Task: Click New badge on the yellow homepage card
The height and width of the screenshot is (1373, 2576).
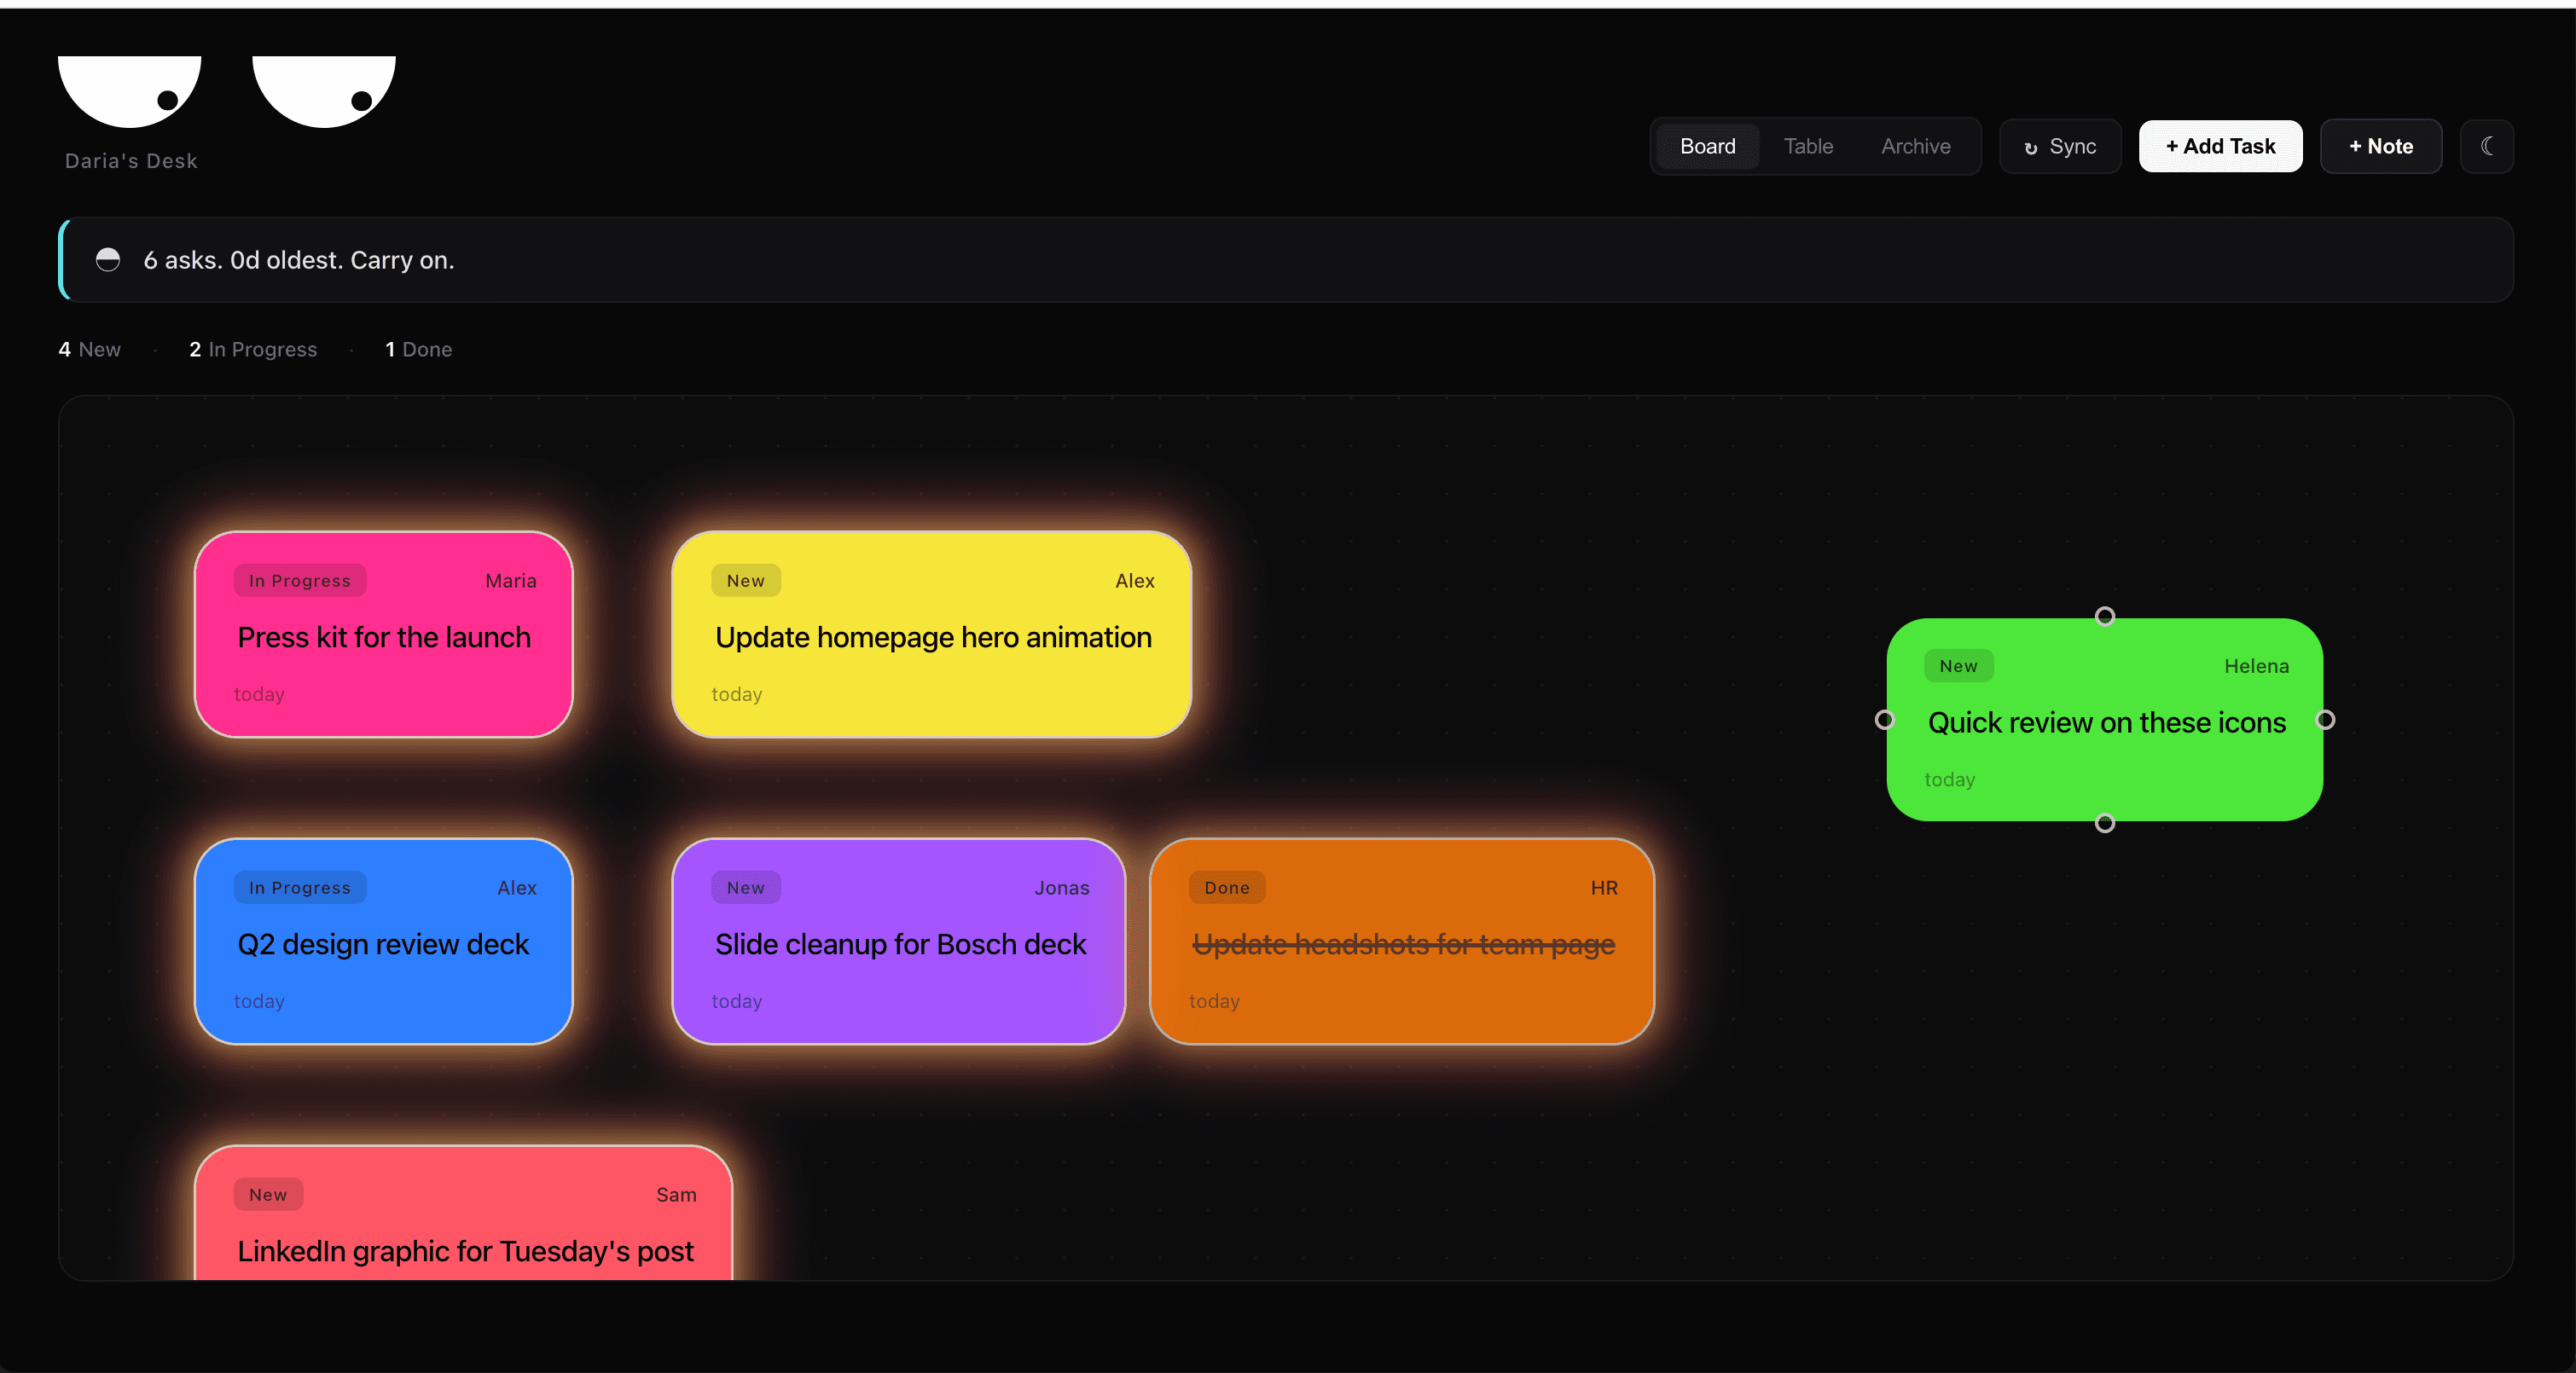Action: pos(746,581)
